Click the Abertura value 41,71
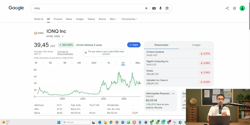 point(59,105)
